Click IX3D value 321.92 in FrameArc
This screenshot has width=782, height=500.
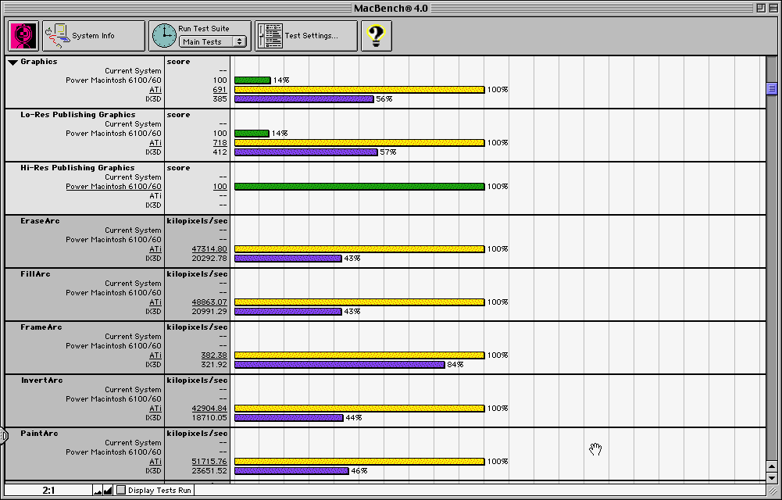[214, 365]
